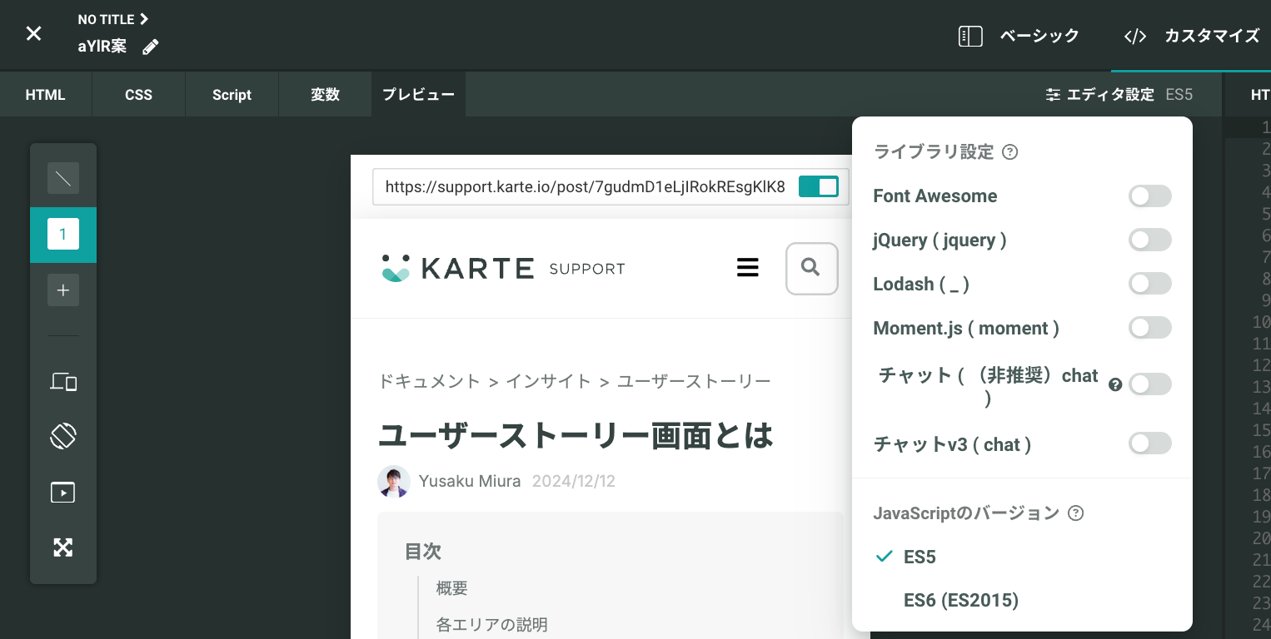Add a new state with the plus icon
Viewport: 1271px width, 639px height.
click(x=63, y=290)
